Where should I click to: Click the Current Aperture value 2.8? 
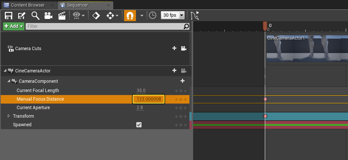[x=140, y=108]
